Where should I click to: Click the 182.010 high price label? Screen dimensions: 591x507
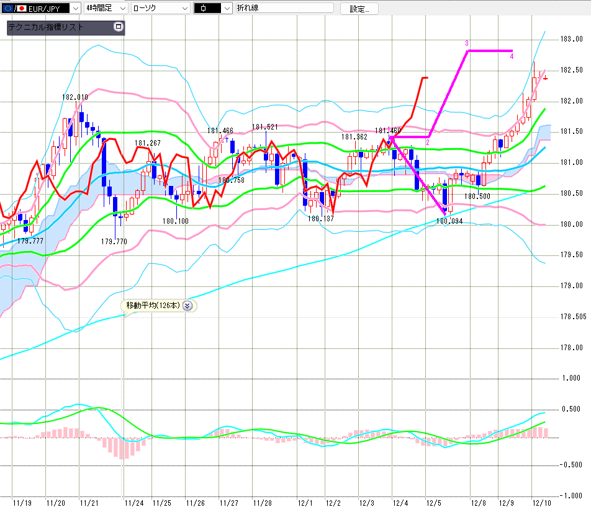click(x=74, y=97)
